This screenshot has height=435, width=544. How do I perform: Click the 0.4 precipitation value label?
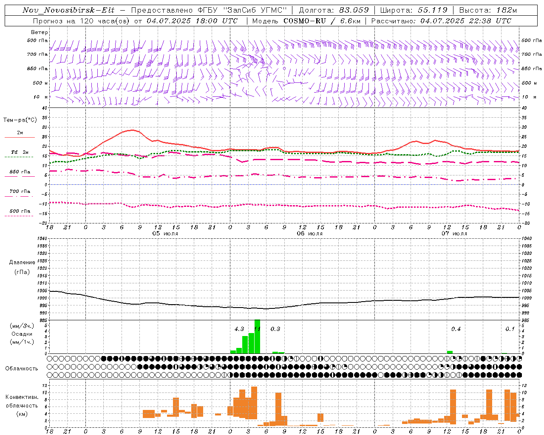click(456, 329)
